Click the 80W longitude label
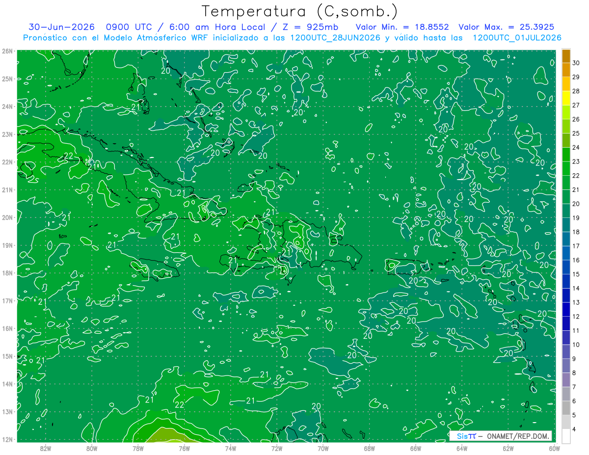Image resolution: width=589 pixels, height=455 pixels. pos(92,448)
